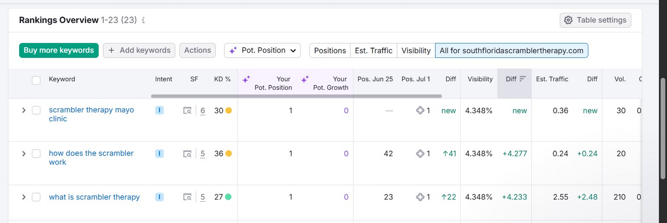Select All for southfloridascramblertherapy.com tab

point(511,50)
